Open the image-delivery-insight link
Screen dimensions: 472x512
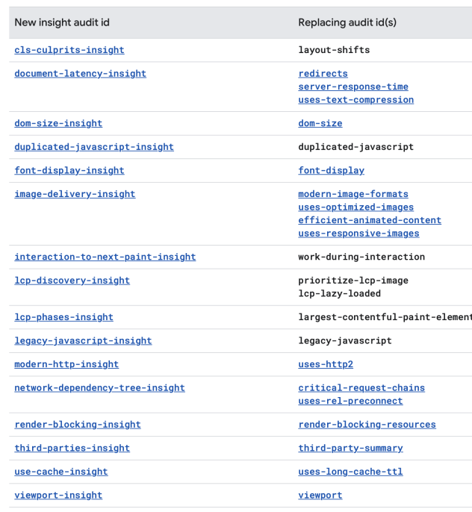[75, 194]
